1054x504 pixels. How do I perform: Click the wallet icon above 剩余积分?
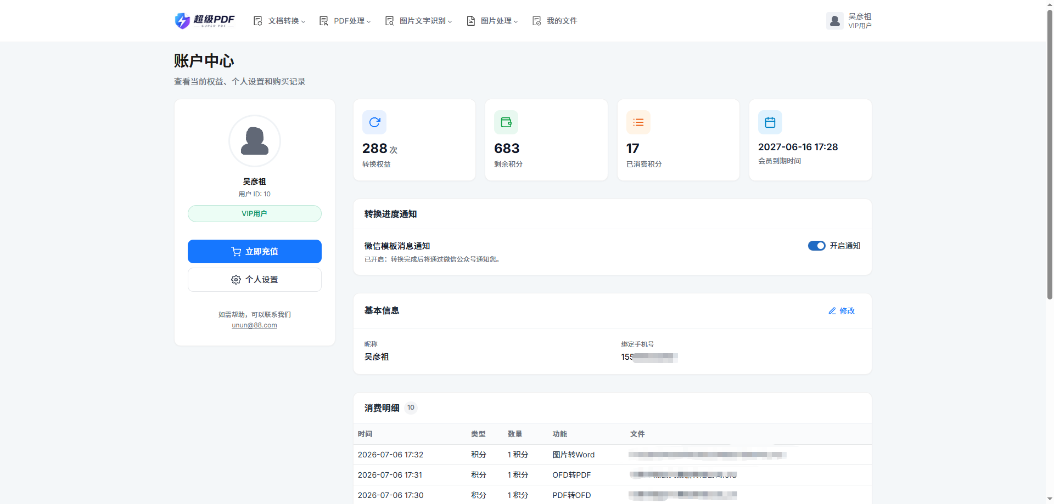coord(506,122)
